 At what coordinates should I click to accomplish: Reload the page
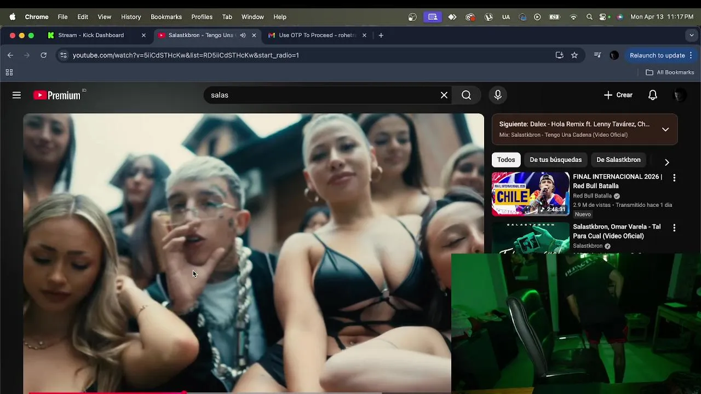tap(44, 55)
